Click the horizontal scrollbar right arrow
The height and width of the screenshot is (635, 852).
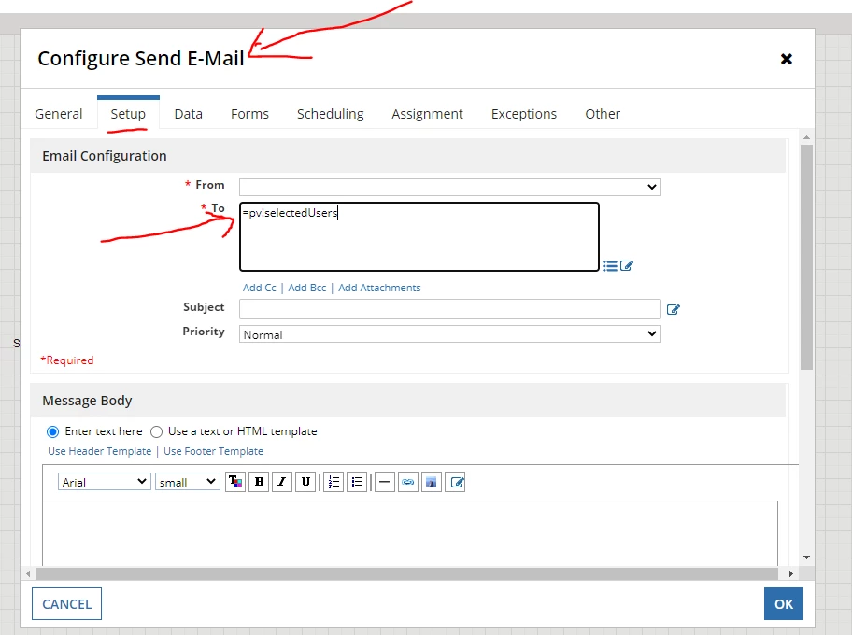coord(790,573)
